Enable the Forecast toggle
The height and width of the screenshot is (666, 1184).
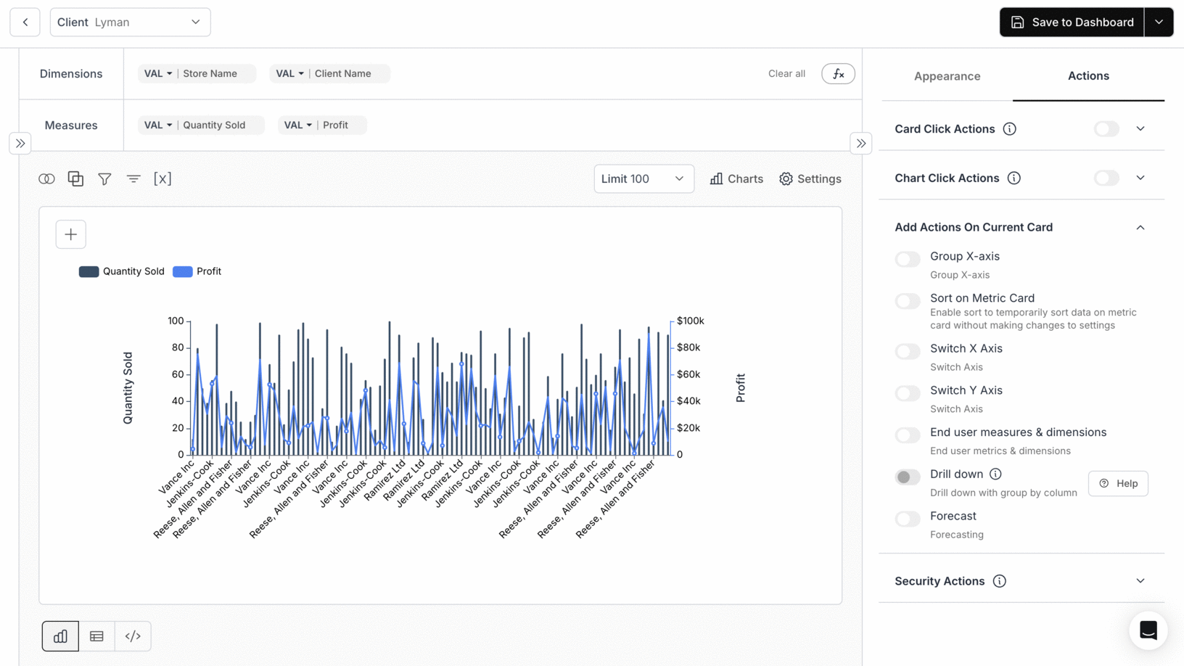point(907,519)
